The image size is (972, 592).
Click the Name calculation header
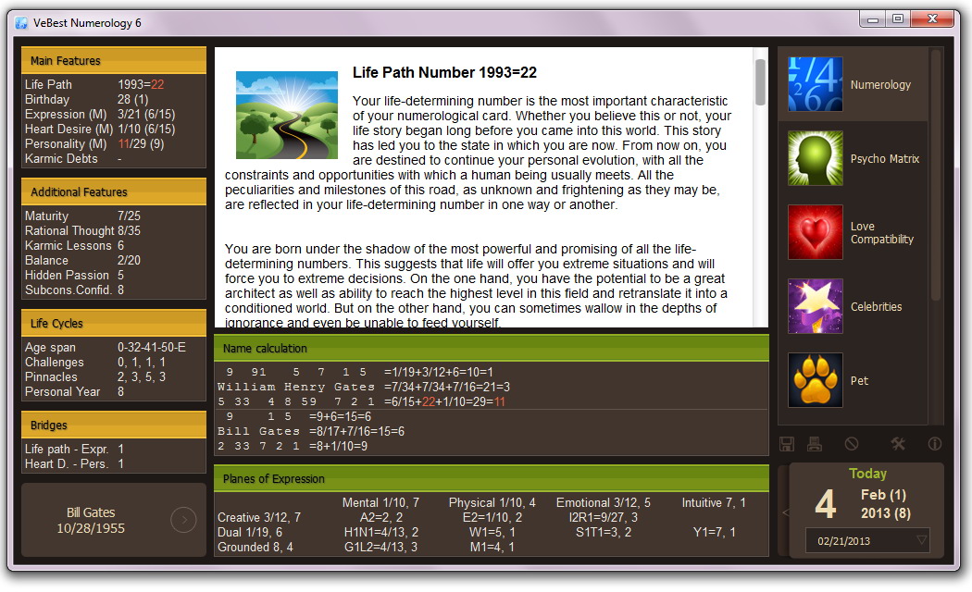coord(492,348)
